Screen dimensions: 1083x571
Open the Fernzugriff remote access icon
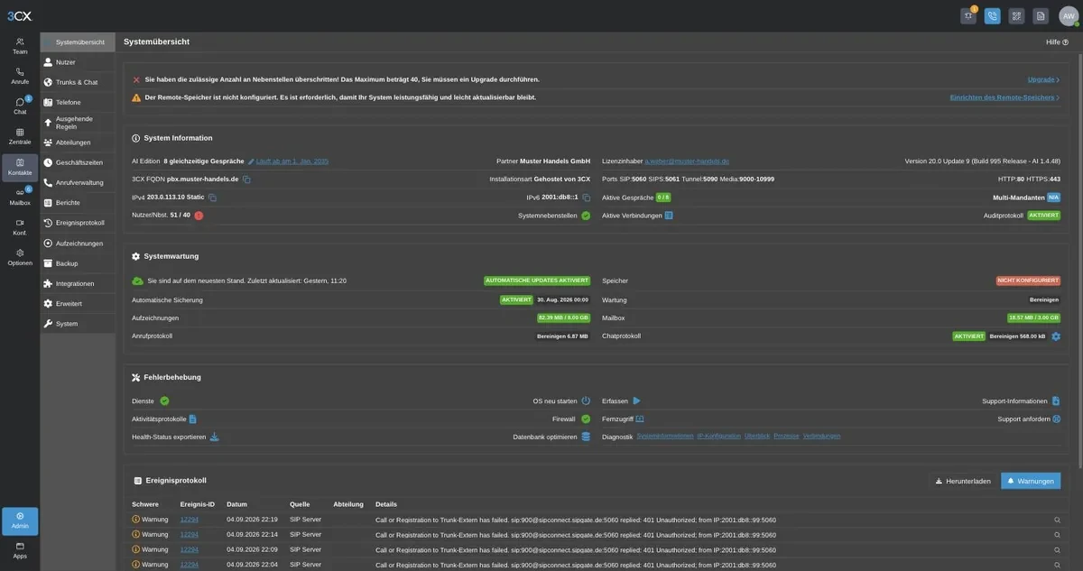640,419
